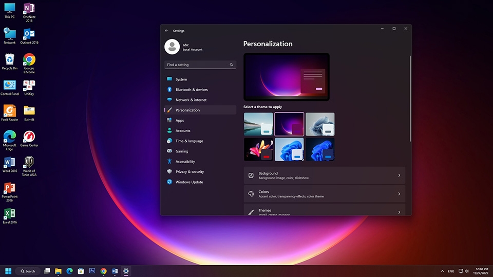
Task: Maximize the Settings window
Action: (394, 29)
